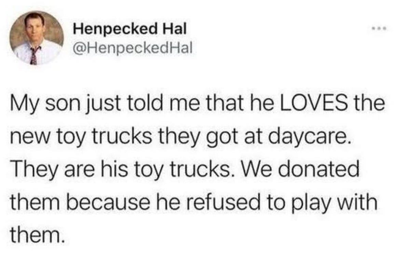Click the red tie in the profile photo

[34, 55]
